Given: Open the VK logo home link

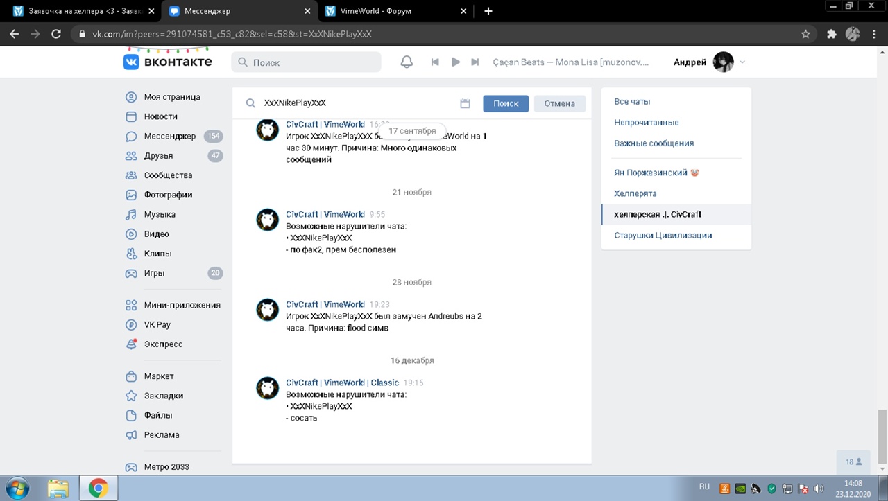Looking at the screenshot, I should [x=168, y=62].
